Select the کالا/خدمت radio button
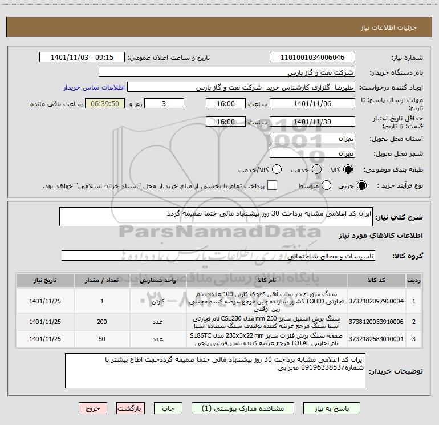This screenshot has height=425, width=439. (277, 169)
